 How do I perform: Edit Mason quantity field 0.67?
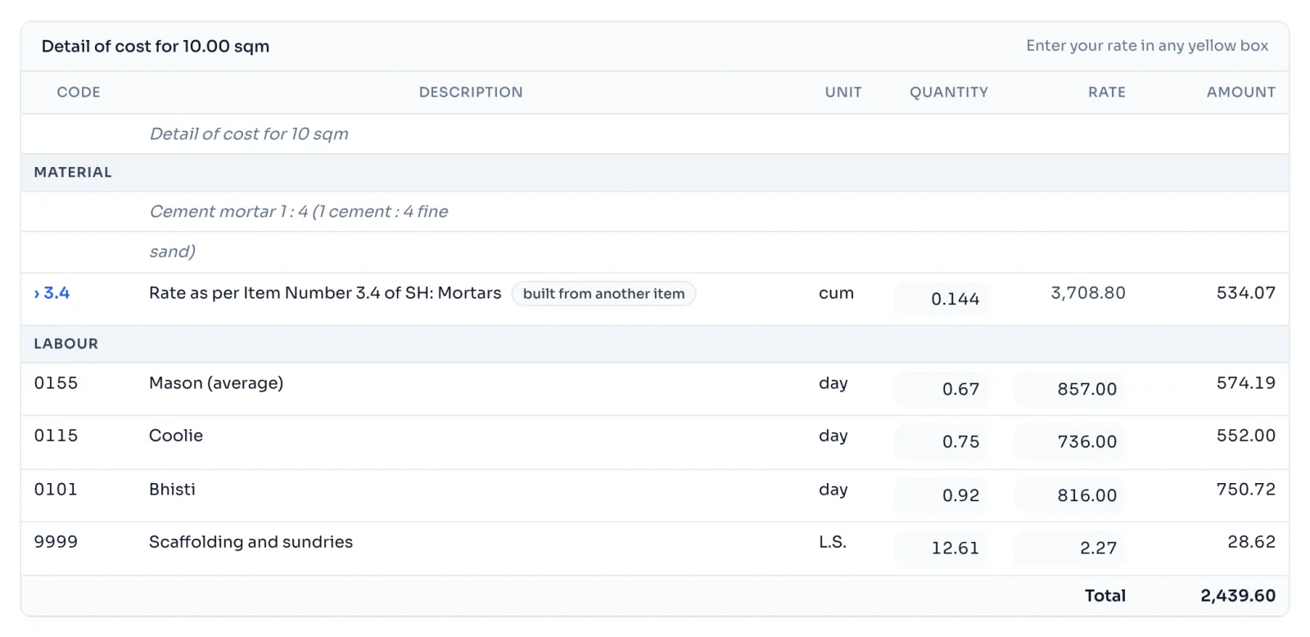pyautogui.click(x=941, y=389)
